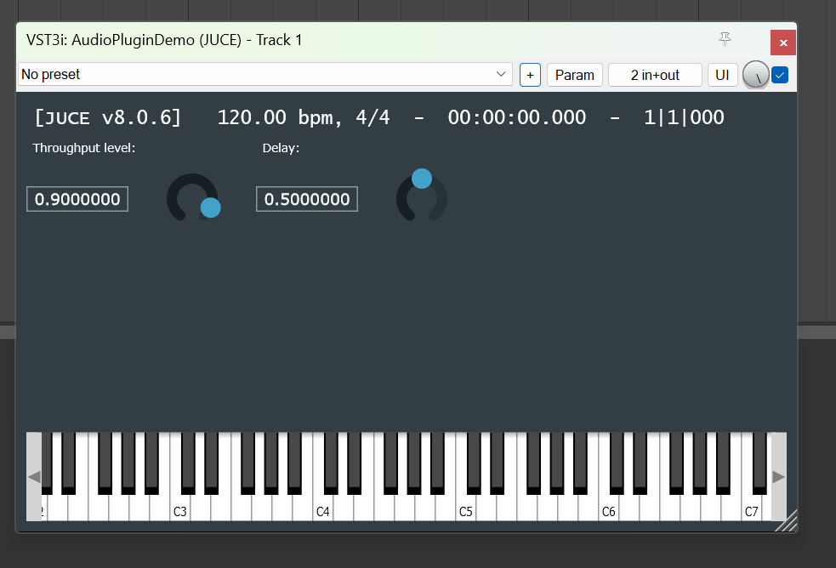The image size is (836, 568).
Task: Play the C6 key on keyboard
Action: click(x=608, y=508)
